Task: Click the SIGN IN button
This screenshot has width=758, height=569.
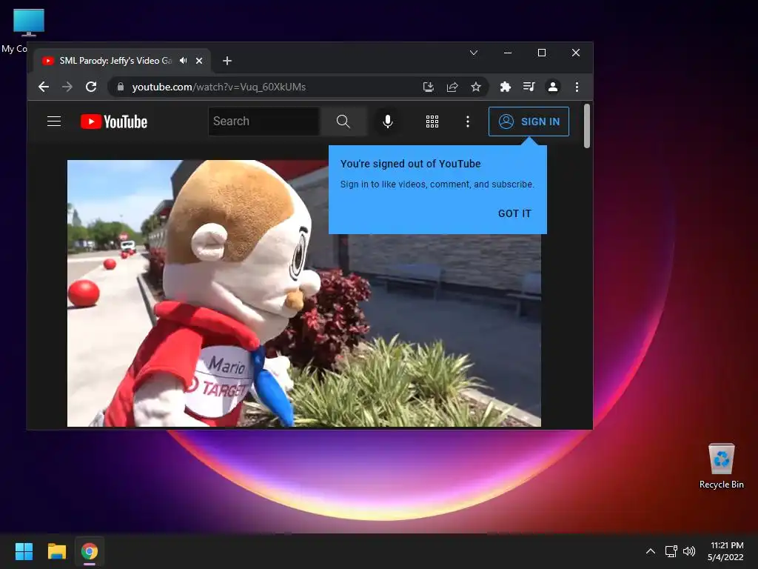Action: pos(529,122)
